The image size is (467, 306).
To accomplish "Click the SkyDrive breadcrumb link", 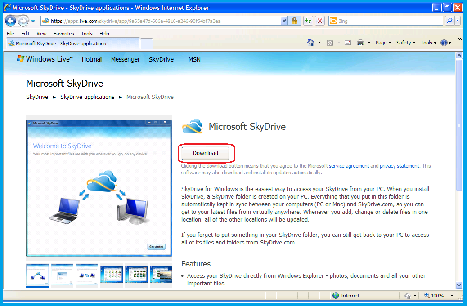I will point(37,97).
